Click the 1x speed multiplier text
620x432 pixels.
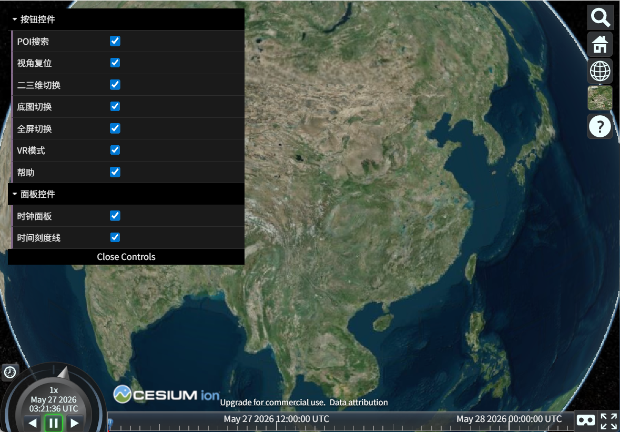pyautogui.click(x=54, y=390)
